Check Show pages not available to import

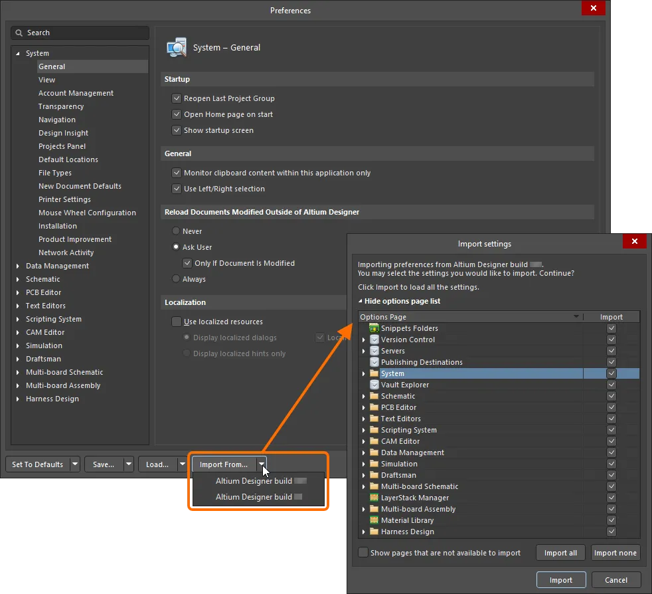point(363,552)
